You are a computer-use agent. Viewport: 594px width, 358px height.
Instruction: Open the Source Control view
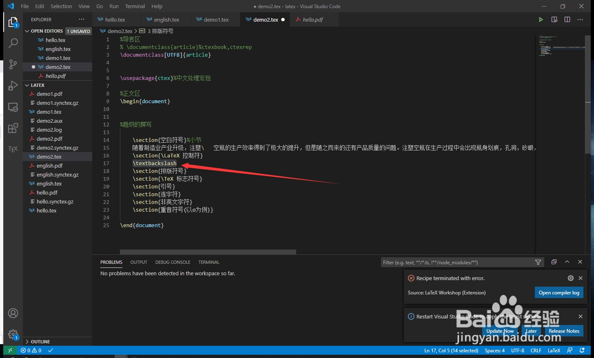(13, 64)
